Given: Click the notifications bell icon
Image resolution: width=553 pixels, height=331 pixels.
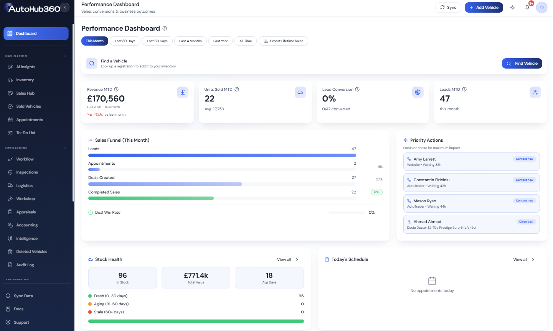Looking at the screenshot, I should [x=527, y=7].
